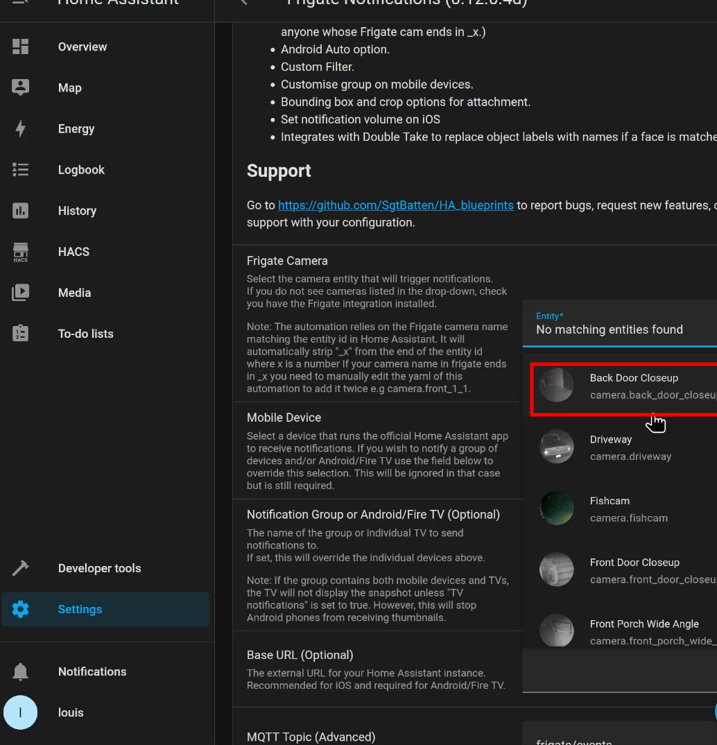Screen dimensions: 717x745
Task: Open the Notifications label
Action: (92, 671)
